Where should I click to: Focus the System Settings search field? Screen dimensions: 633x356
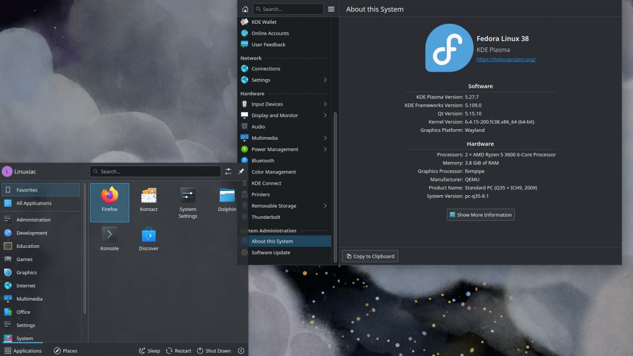288,9
